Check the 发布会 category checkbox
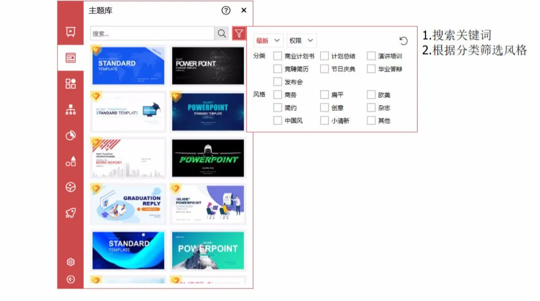Image resolution: width=540 pixels, height=301 pixels. pyautogui.click(x=277, y=81)
